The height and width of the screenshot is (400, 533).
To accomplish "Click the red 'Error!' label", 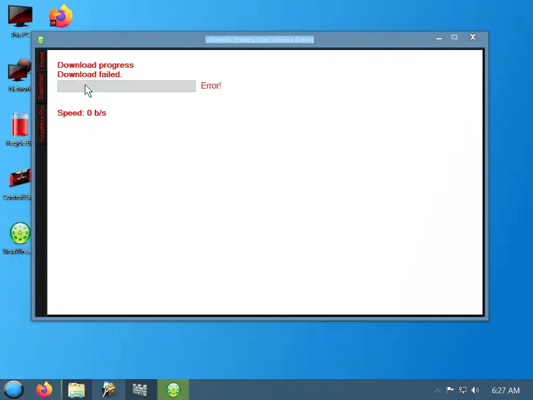I will (x=211, y=86).
